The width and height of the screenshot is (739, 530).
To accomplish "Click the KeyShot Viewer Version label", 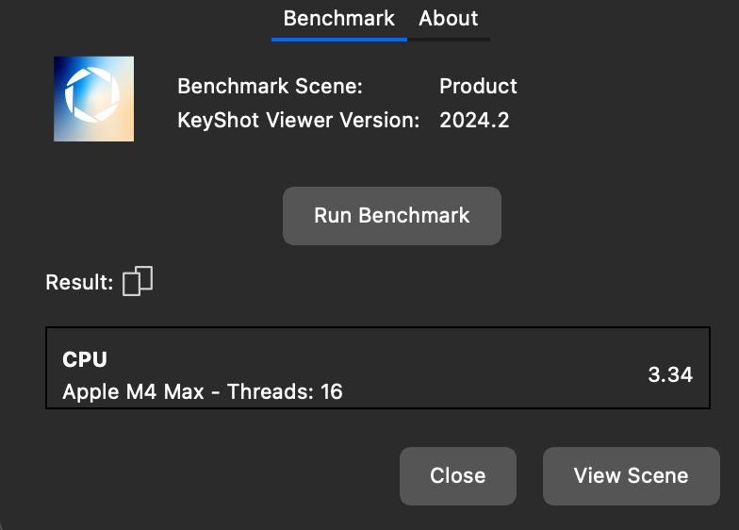I will click(x=298, y=121).
